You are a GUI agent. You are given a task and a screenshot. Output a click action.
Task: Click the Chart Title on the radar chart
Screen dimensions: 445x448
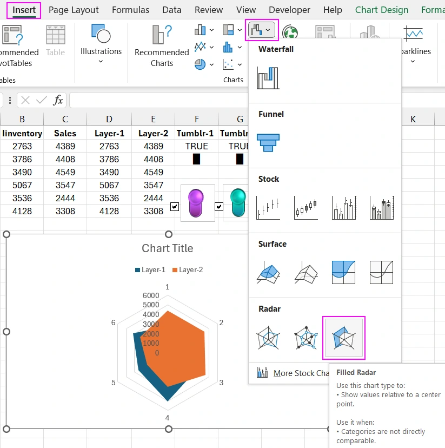click(168, 248)
